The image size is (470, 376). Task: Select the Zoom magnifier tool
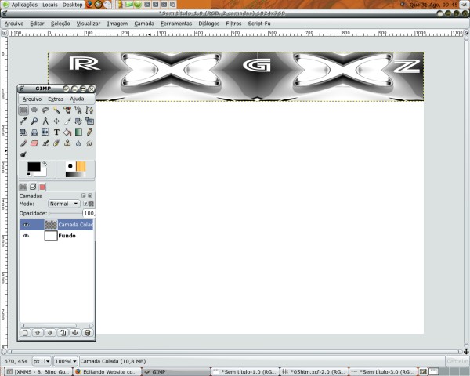click(x=34, y=121)
